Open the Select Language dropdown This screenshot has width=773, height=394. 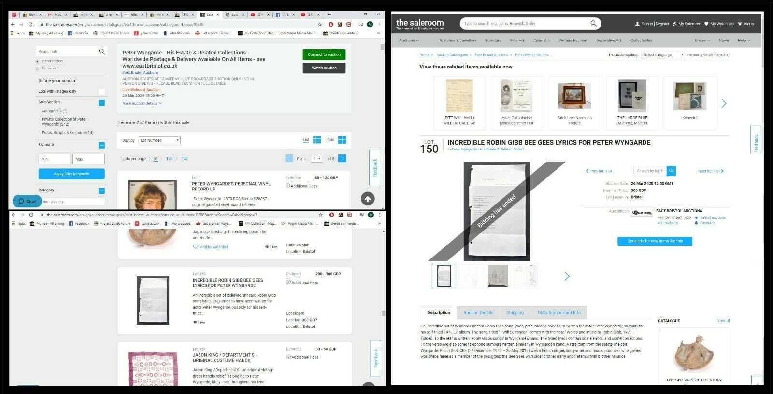coord(663,55)
